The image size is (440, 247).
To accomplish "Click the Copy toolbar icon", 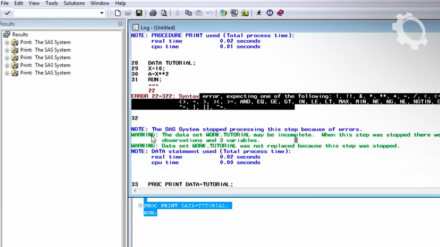I will pyautogui.click(x=188, y=13).
